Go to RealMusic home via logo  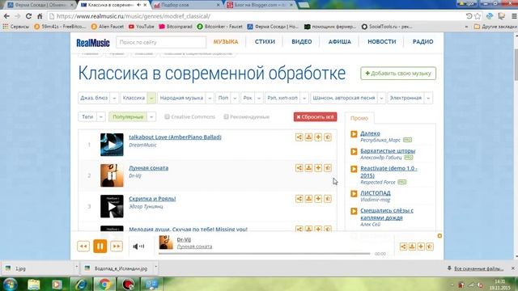click(93, 43)
